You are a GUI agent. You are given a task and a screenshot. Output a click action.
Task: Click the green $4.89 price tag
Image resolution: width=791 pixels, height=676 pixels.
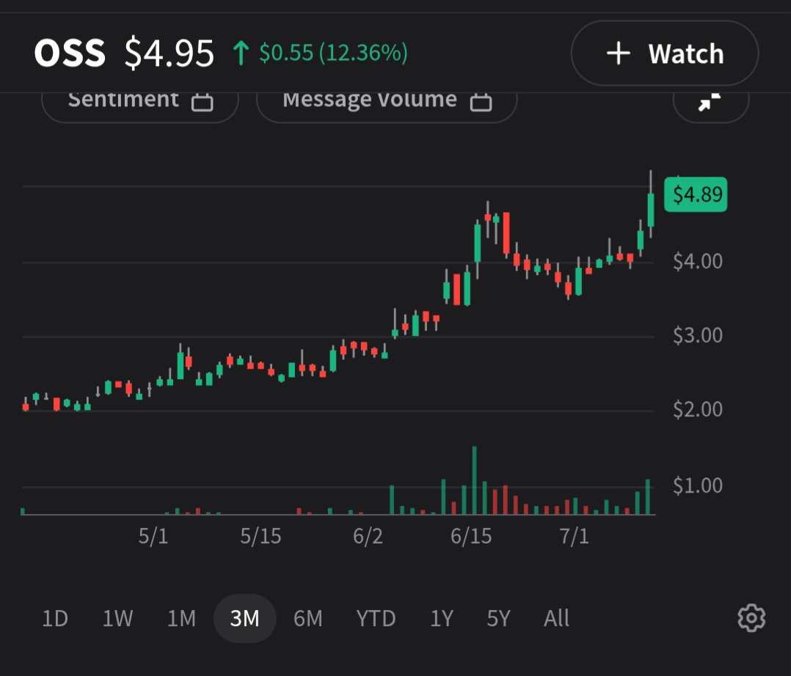click(696, 194)
